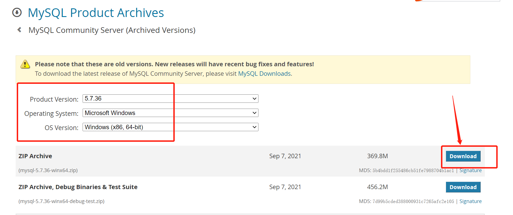Download the ZIP Archive 369.8M file
This screenshot has height=215, width=513.
463,156
